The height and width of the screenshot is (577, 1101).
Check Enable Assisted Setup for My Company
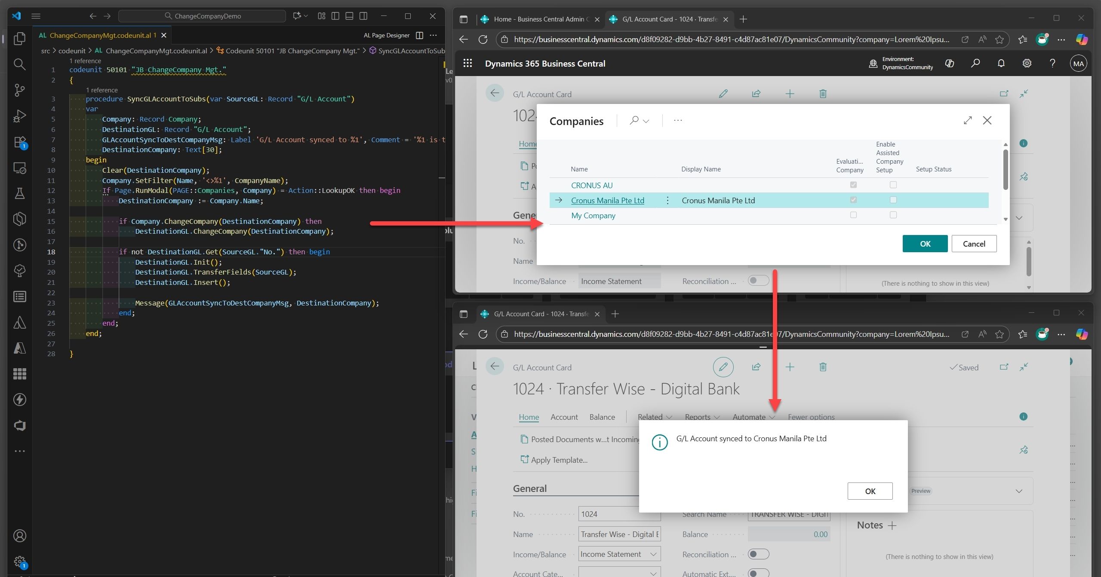[x=893, y=215]
